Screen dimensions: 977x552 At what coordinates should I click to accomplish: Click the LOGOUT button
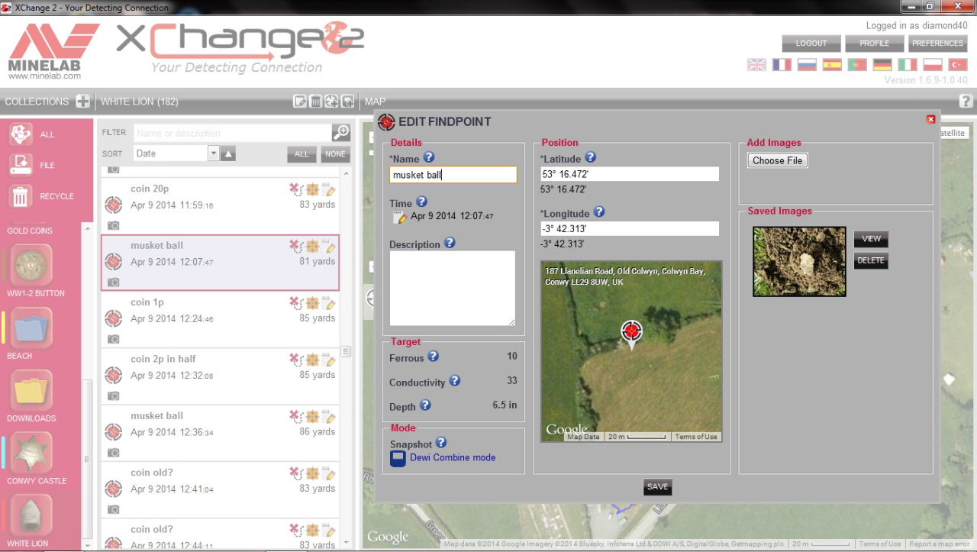click(x=811, y=44)
